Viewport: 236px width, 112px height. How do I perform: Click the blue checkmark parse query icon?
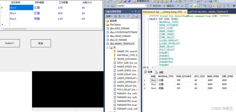(183, 6)
